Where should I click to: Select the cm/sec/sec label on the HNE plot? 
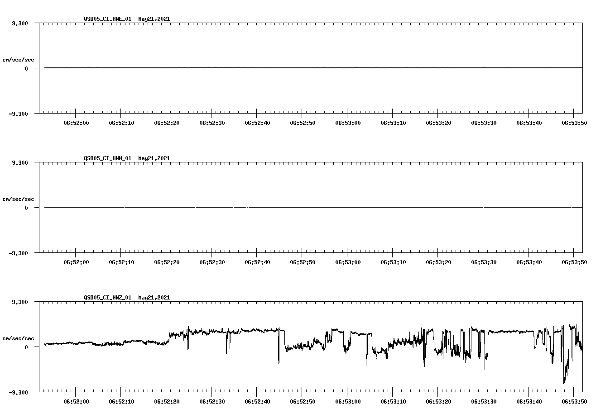(18, 59)
